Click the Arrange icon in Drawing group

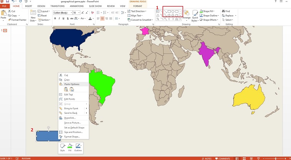pos(186,14)
